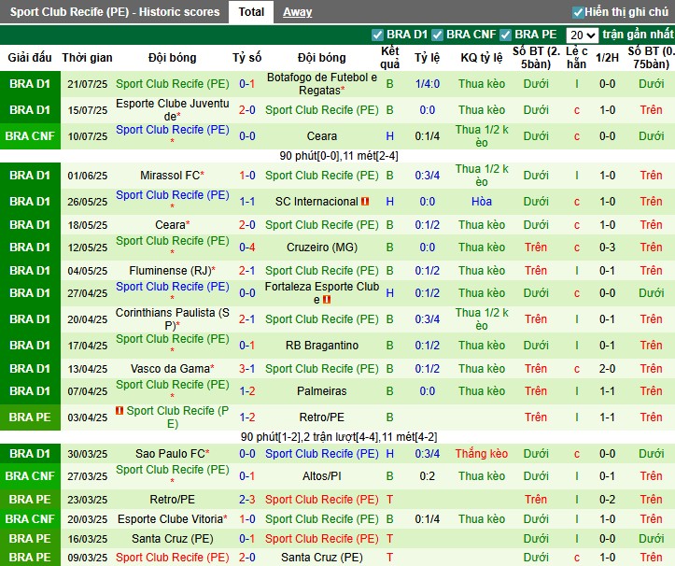
Task: Click the Giải đấu column header
Action: tap(30, 58)
